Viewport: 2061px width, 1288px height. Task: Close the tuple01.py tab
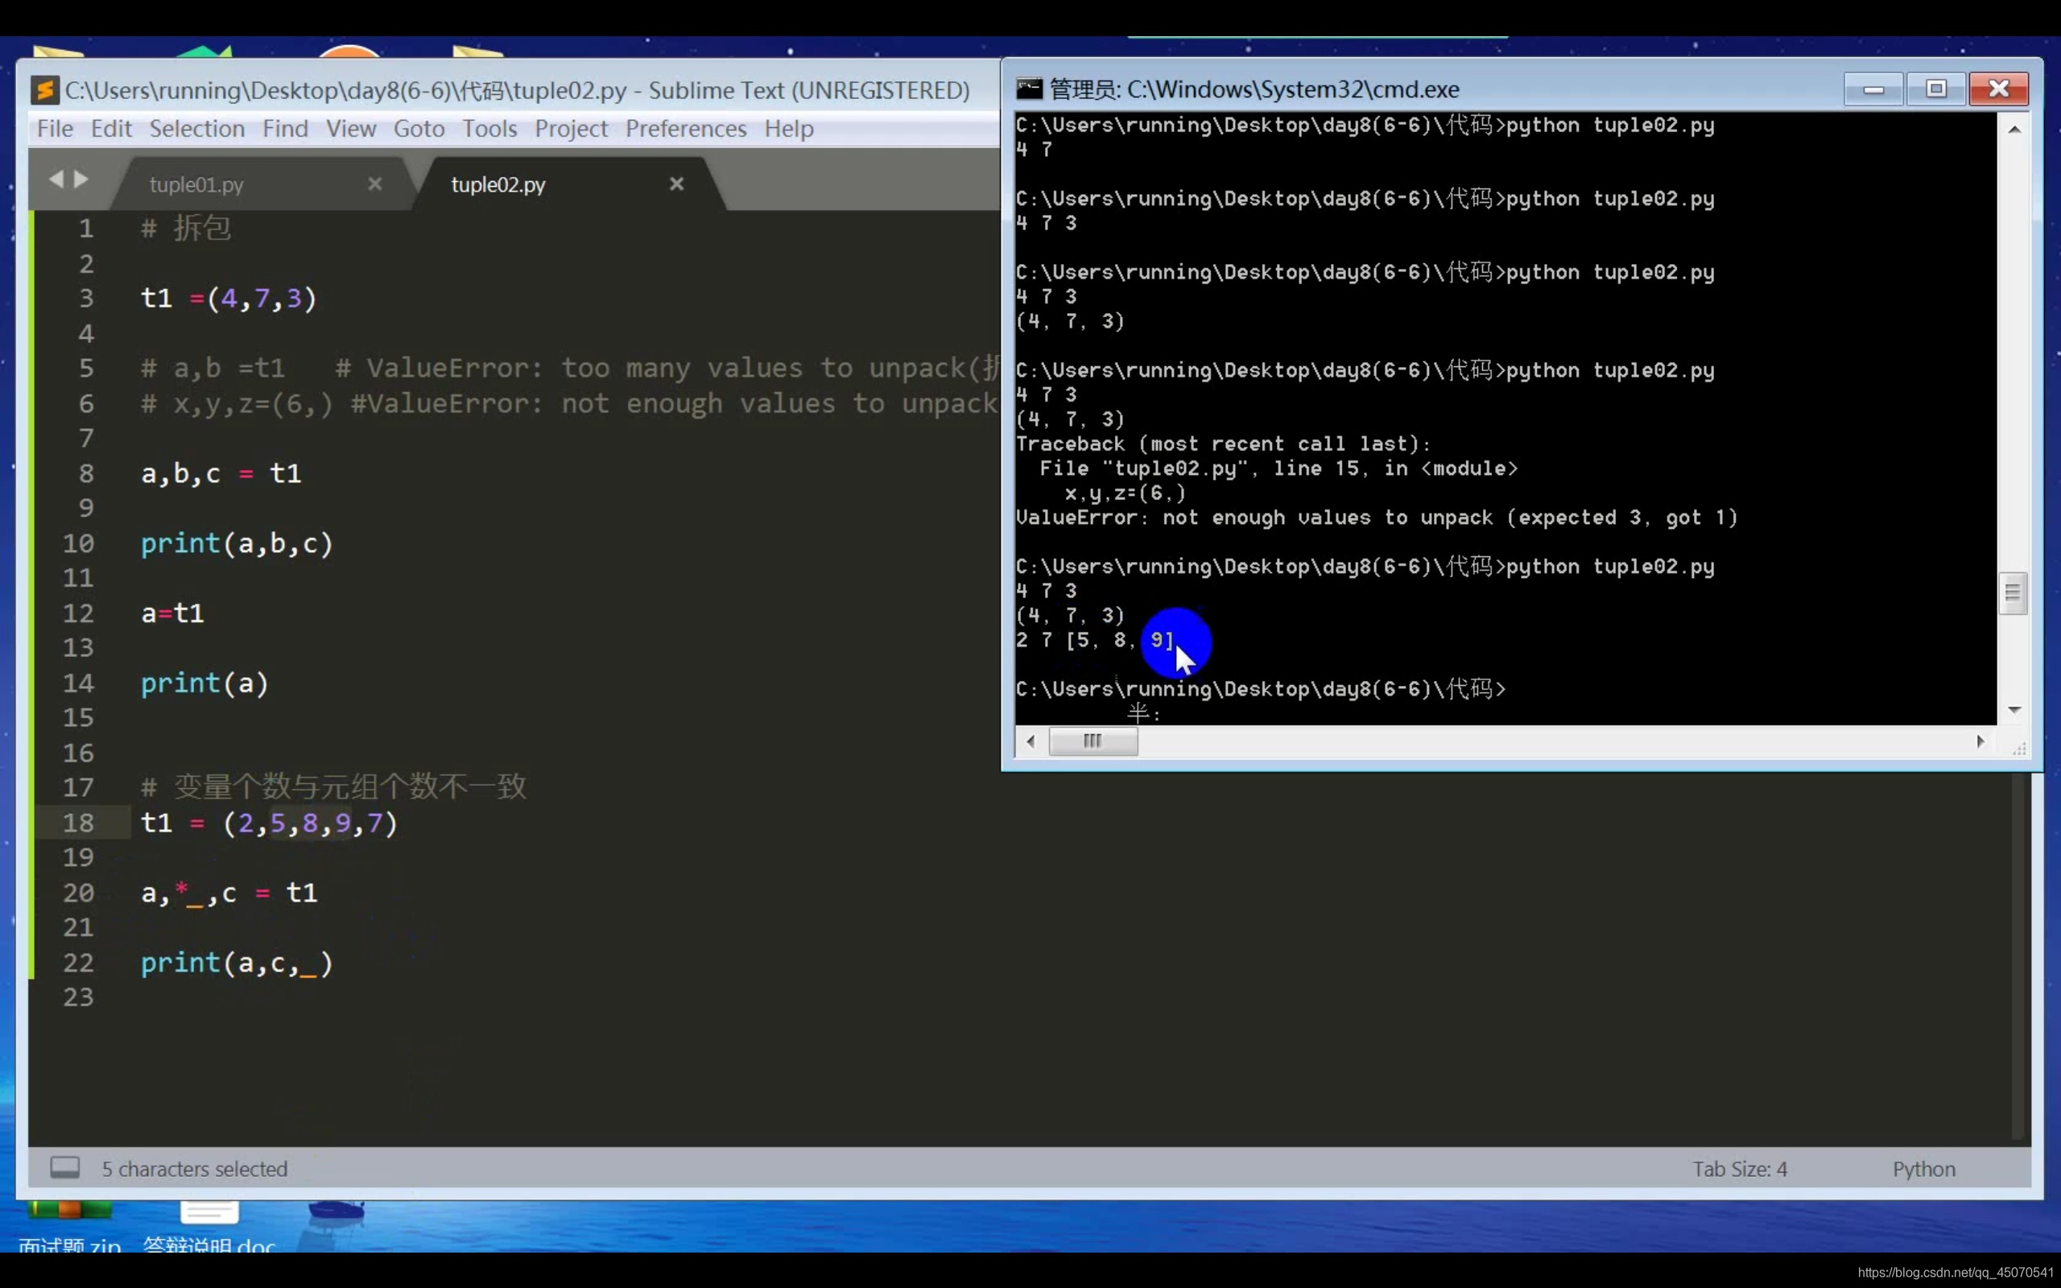tap(374, 184)
